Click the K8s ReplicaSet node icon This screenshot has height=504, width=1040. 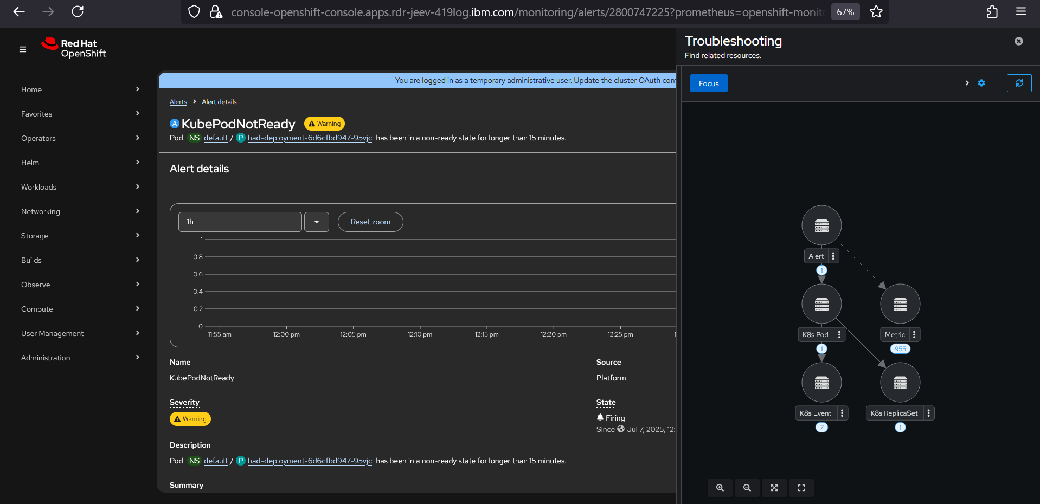click(900, 383)
